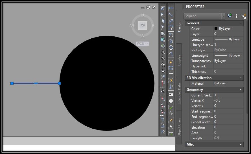Viewport: 251px width, 154px height.
Task: Select the Radius dimension tool
Action: pos(171,35)
